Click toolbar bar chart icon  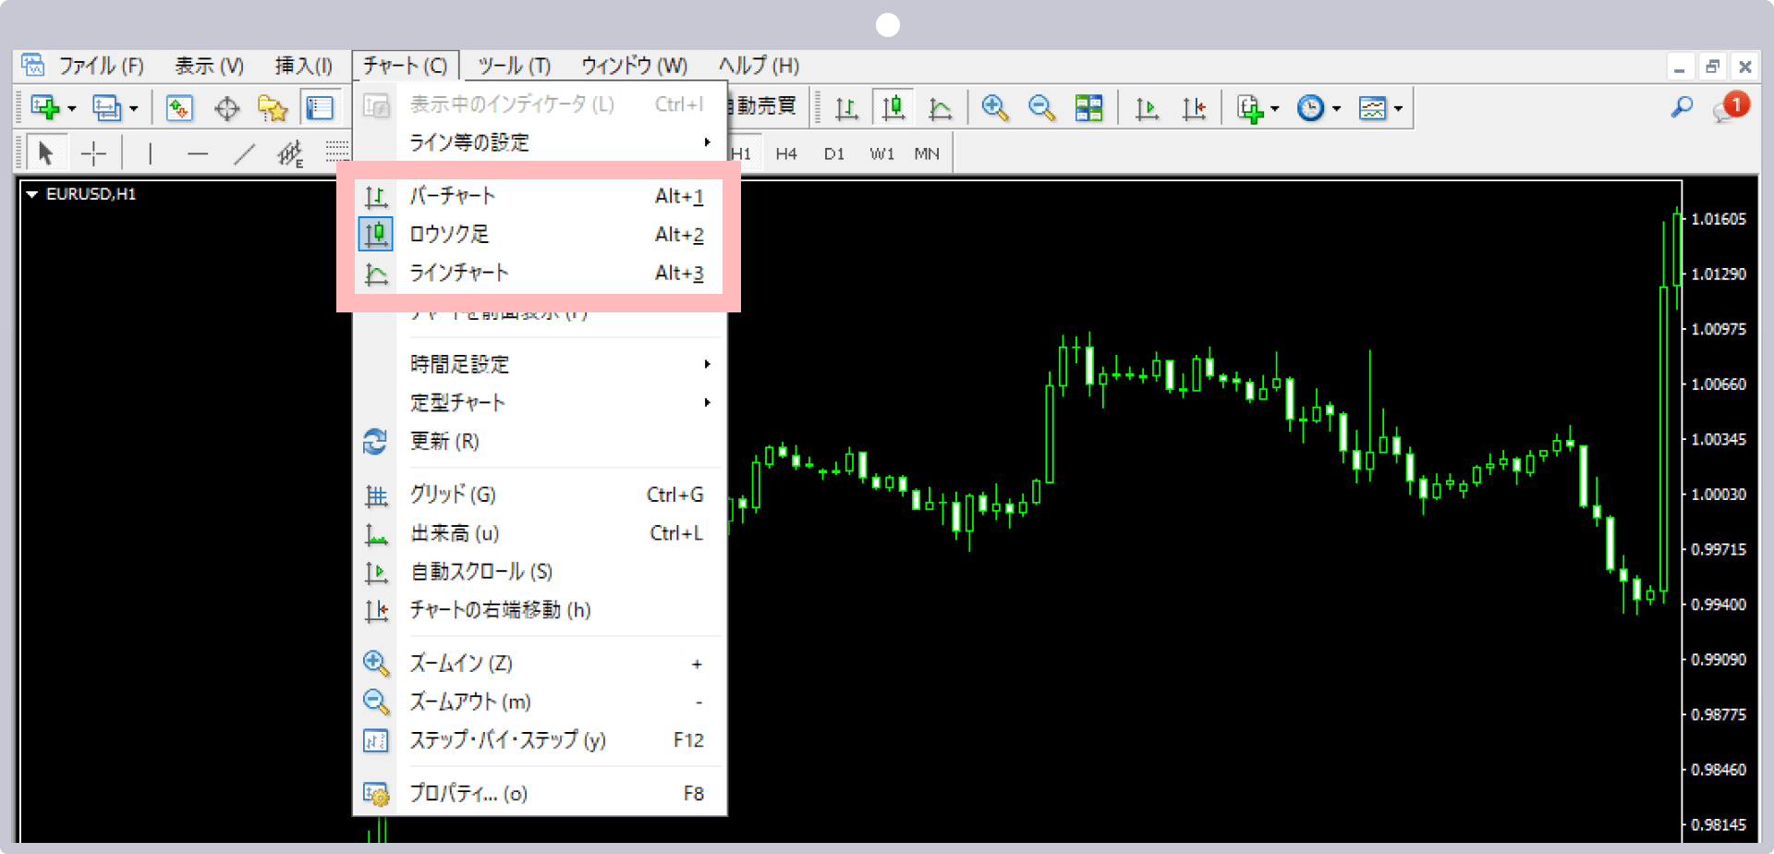point(846,108)
